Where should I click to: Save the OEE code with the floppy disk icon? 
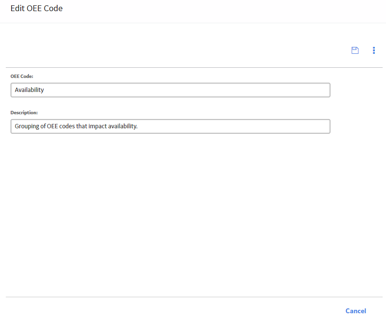point(355,50)
